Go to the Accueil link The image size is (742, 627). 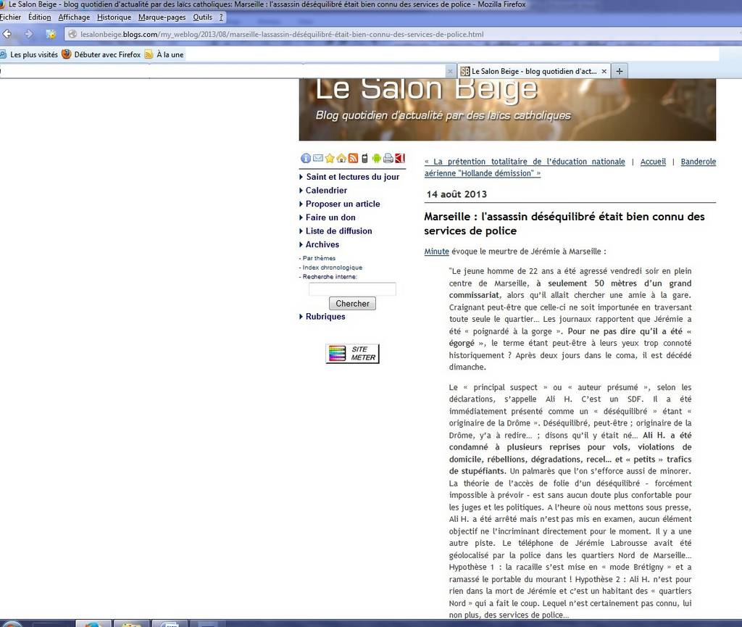click(653, 162)
